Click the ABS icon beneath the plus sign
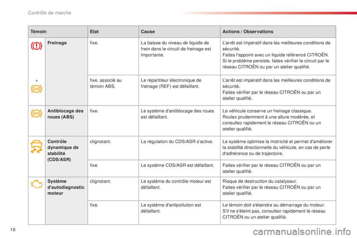 tap(36, 89)
